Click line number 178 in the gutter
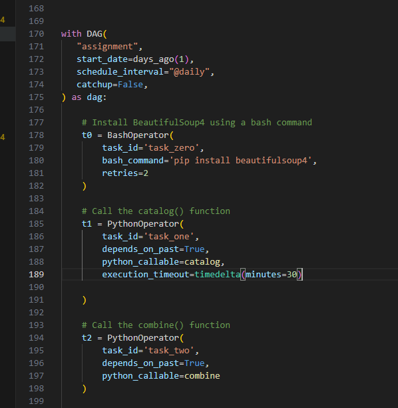 (37, 135)
